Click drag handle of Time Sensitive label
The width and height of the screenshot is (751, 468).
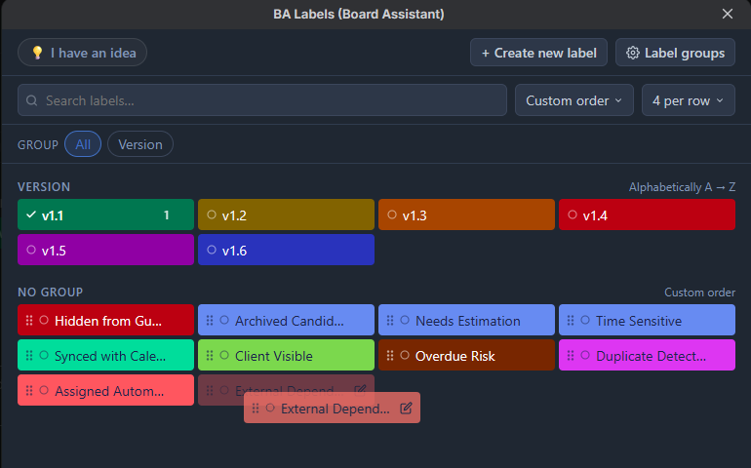pos(571,320)
